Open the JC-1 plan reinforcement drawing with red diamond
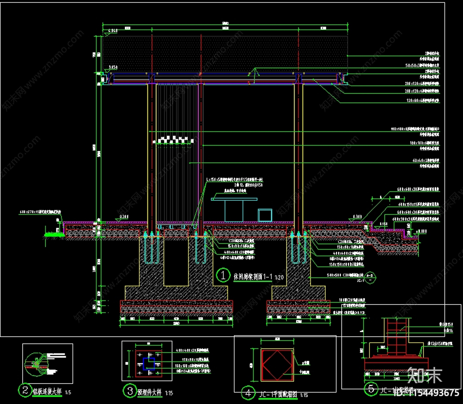 coord(285,364)
